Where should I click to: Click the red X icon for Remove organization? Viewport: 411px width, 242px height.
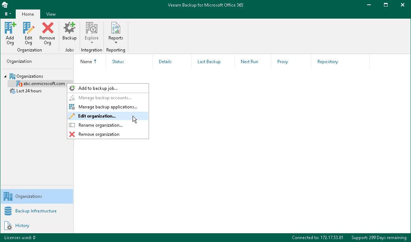(x=72, y=134)
